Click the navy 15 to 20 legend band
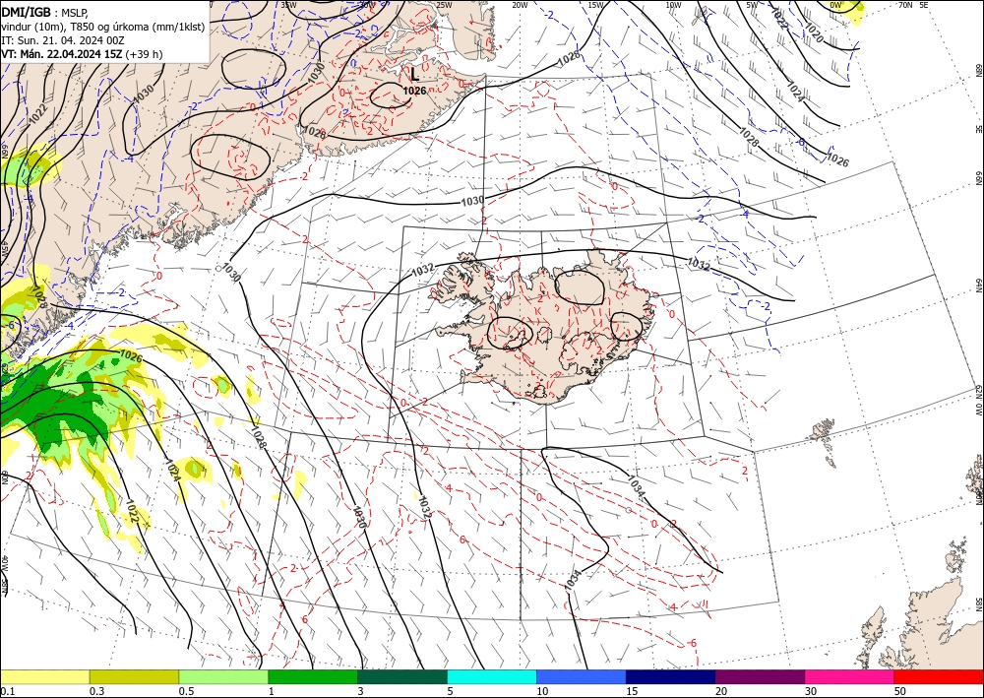This screenshot has height=698, width=984. 671,676
